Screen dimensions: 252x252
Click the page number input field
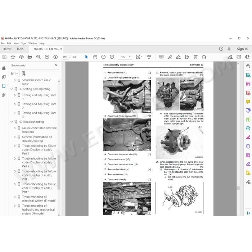(65, 57)
